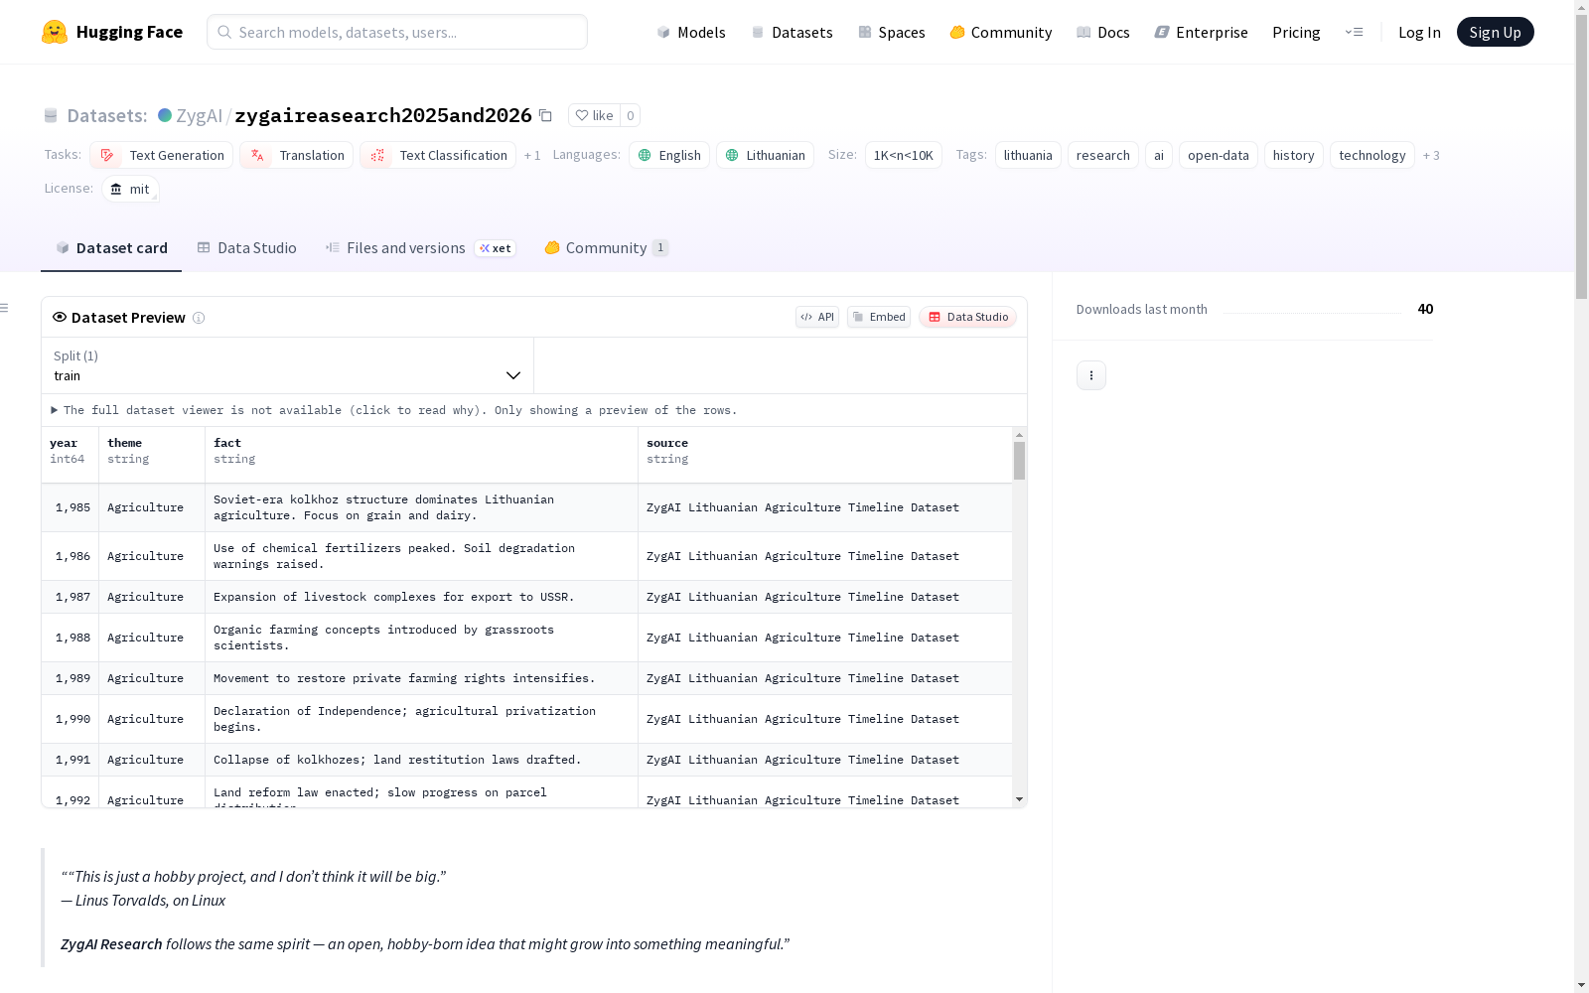Open the Files and versions tab
This screenshot has width=1589, height=993.
click(x=419, y=248)
